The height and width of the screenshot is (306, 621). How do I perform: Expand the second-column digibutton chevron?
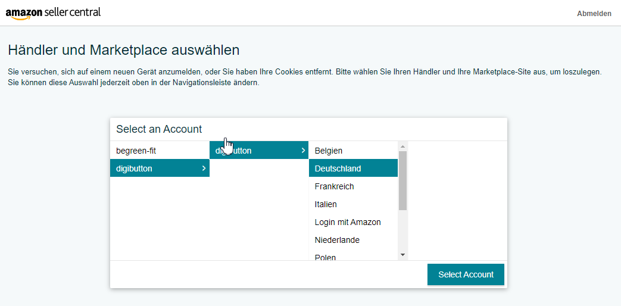point(303,151)
